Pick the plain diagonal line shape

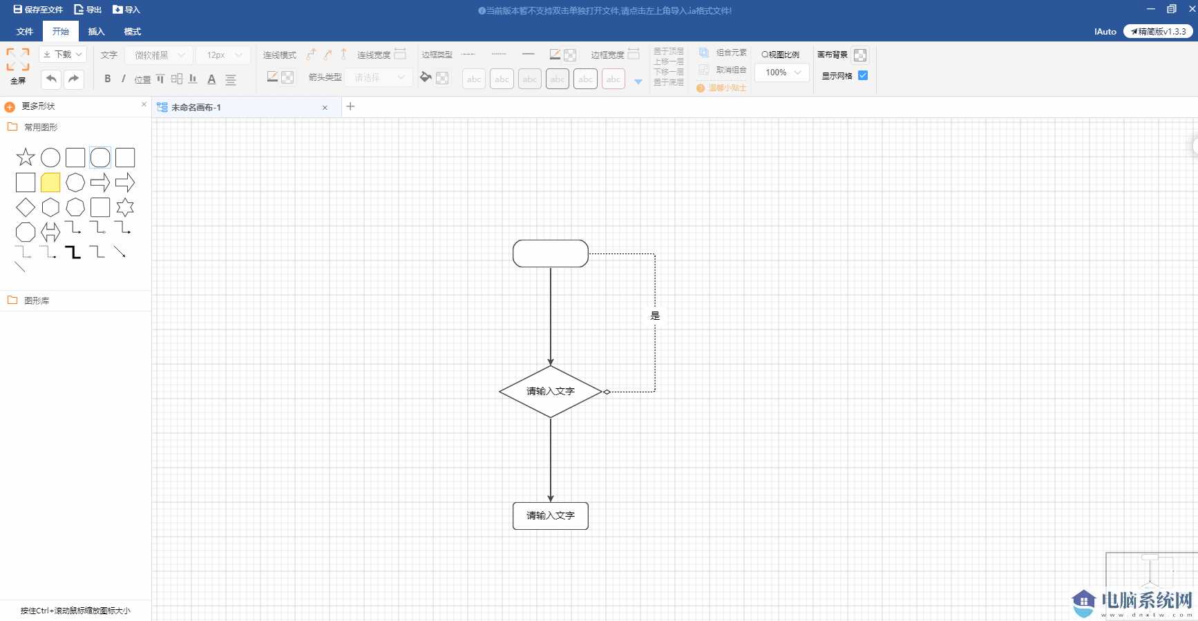coord(20,267)
